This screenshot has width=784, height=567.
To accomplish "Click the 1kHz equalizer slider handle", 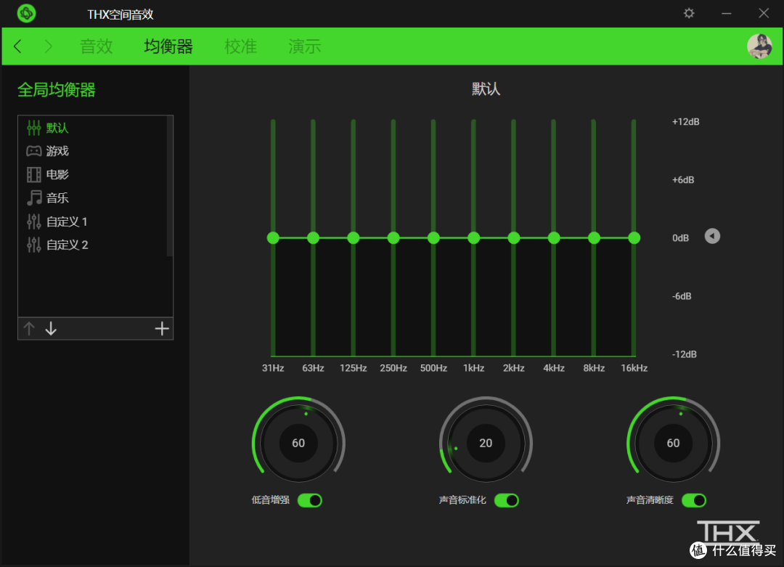I will pos(473,238).
